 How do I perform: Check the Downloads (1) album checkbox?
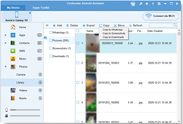[51, 56]
